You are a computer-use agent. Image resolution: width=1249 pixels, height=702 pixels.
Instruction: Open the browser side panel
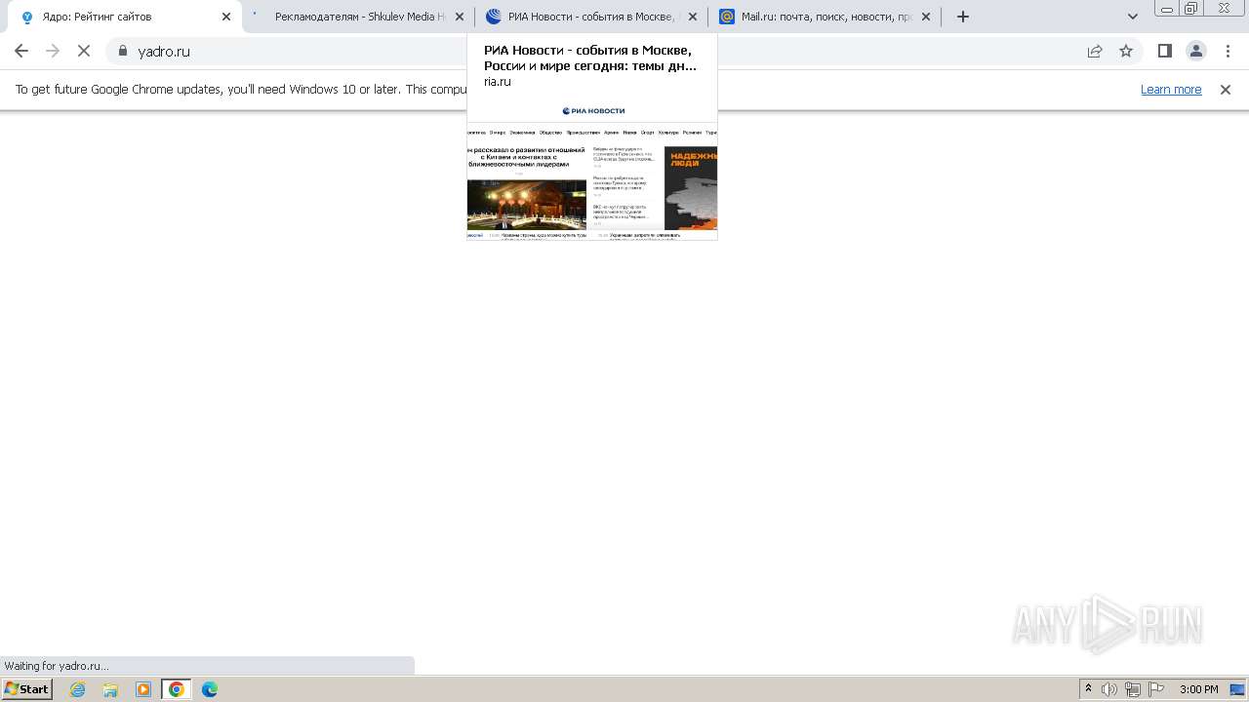pyautogui.click(x=1164, y=51)
